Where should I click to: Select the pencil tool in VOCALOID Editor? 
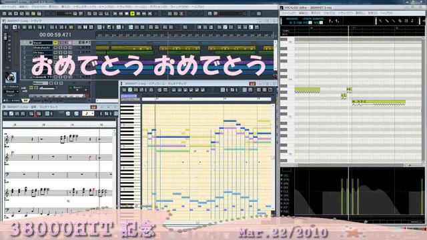tap(387, 21)
